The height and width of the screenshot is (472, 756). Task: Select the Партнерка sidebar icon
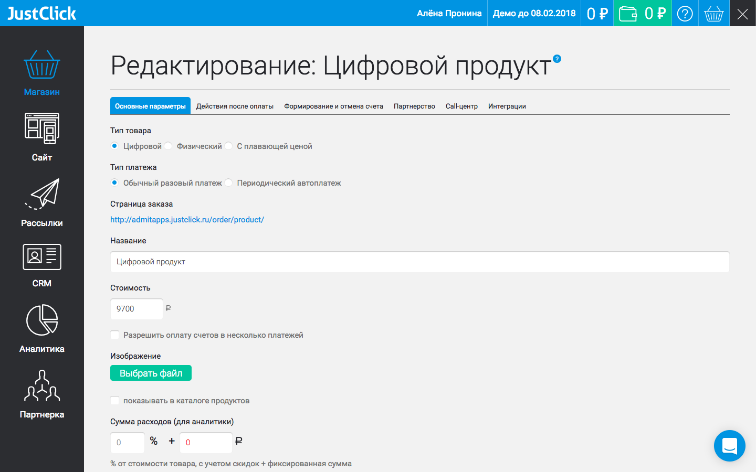tap(42, 393)
